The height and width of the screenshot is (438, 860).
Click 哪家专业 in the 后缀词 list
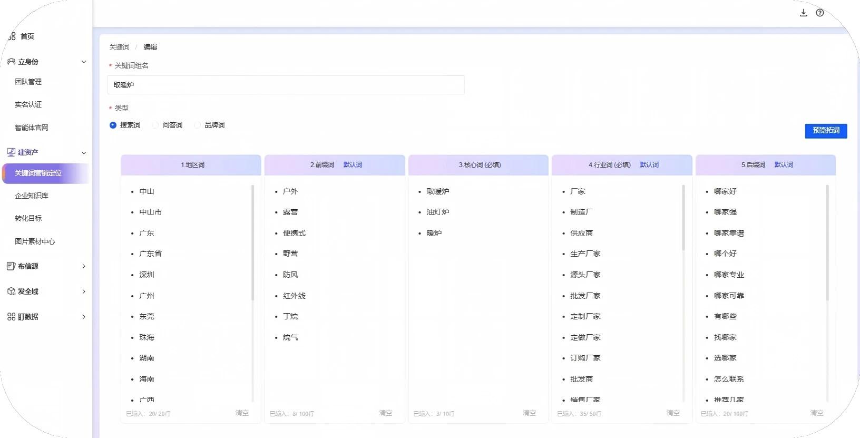tap(729, 275)
